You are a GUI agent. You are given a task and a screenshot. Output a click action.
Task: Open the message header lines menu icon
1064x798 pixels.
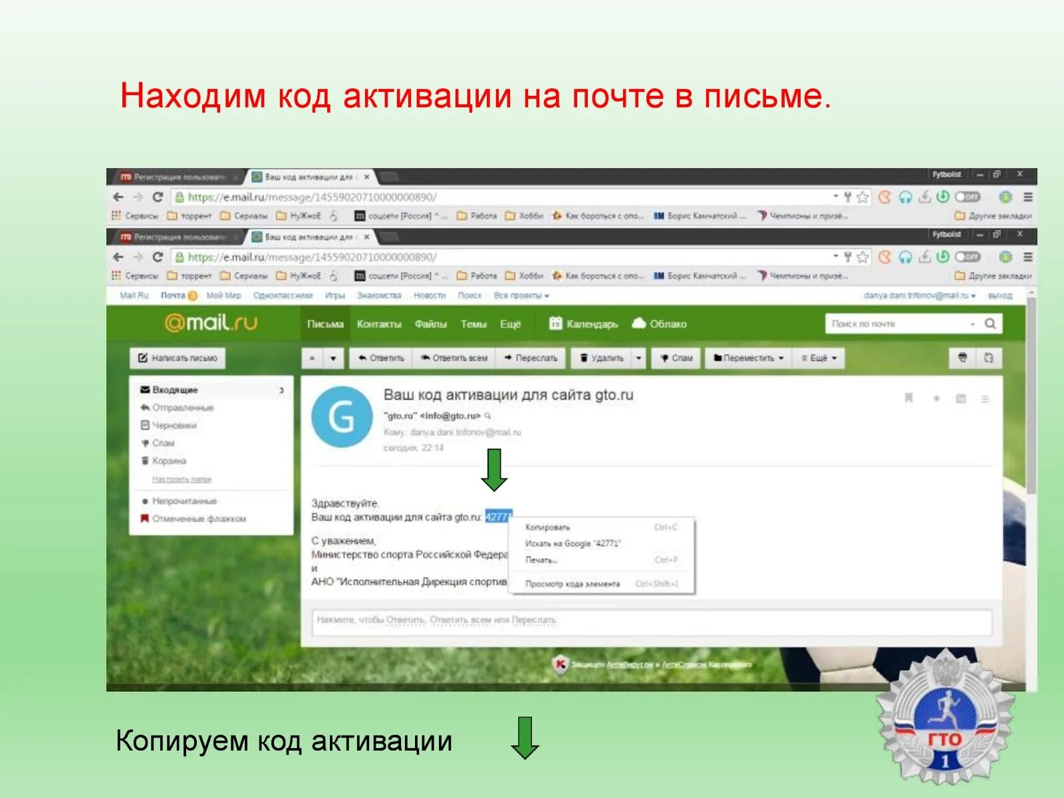pyautogui.click(x=985, y=399)
